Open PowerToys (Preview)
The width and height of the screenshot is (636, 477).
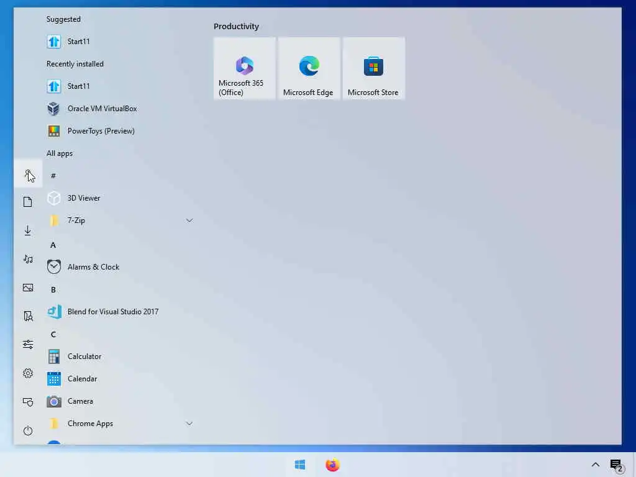120,131
